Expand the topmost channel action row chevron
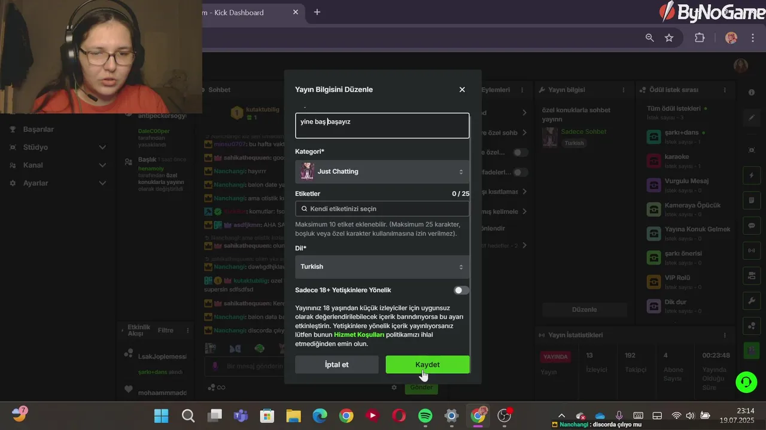 point(524,112)
